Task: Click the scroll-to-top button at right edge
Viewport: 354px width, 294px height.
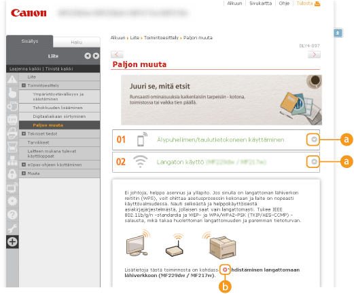Action: (338, 33)
